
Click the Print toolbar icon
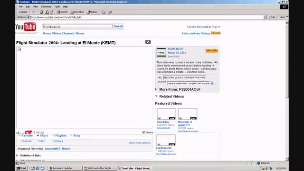(x=110, y=12)
